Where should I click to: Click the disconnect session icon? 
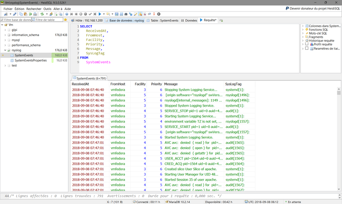15,14
